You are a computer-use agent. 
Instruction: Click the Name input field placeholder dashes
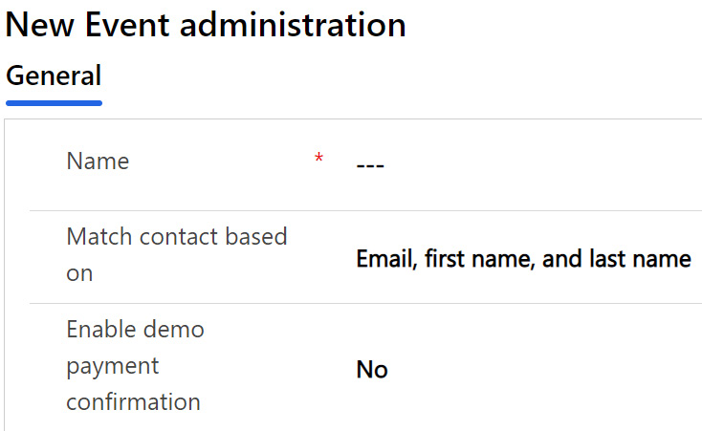click(x=370, y=166)
